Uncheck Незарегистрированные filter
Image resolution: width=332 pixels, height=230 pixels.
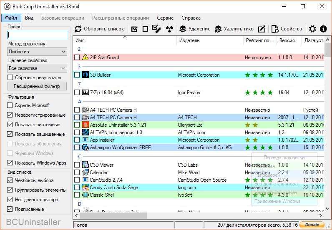(x=10, y=115)
